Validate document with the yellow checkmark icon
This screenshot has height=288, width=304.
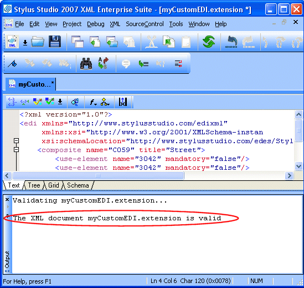click(38, 102)
